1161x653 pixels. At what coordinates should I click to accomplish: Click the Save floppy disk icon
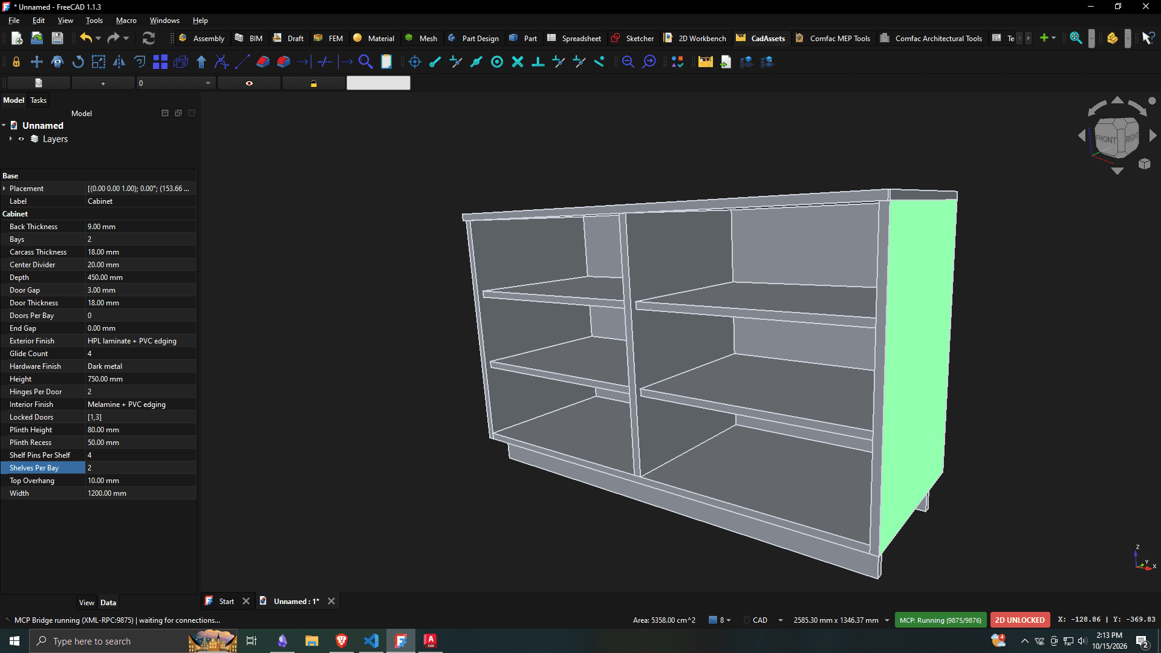click(x=57, y=38)
